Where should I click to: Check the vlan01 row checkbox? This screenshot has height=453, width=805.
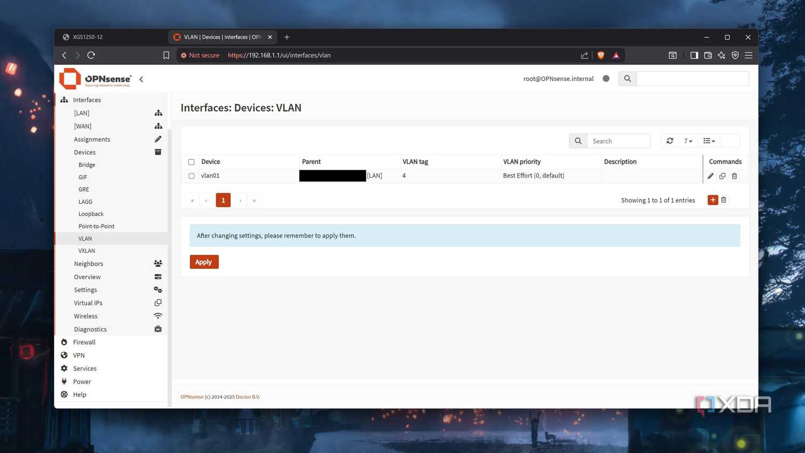[x=191, y=176]
